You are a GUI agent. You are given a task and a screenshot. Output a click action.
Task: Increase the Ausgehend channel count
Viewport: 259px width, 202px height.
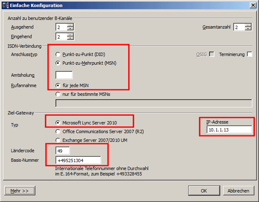click(70, 25)
